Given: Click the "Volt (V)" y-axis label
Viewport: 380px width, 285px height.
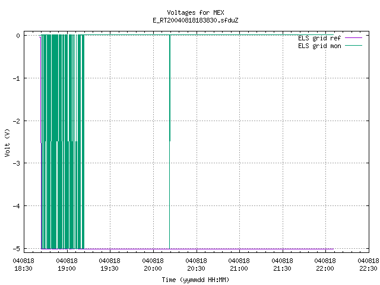Looking at the screenshot, I should [7, 142].
